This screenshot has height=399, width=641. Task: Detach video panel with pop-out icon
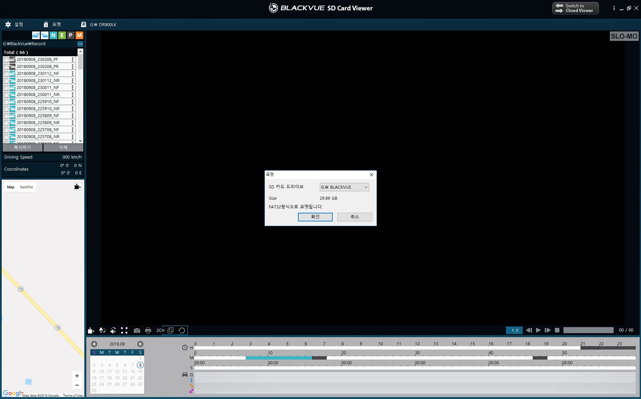(91, 330)
